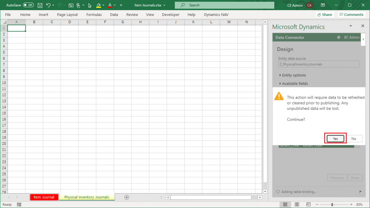Click the horizontal scrollbar left arrow

point(168,198)
